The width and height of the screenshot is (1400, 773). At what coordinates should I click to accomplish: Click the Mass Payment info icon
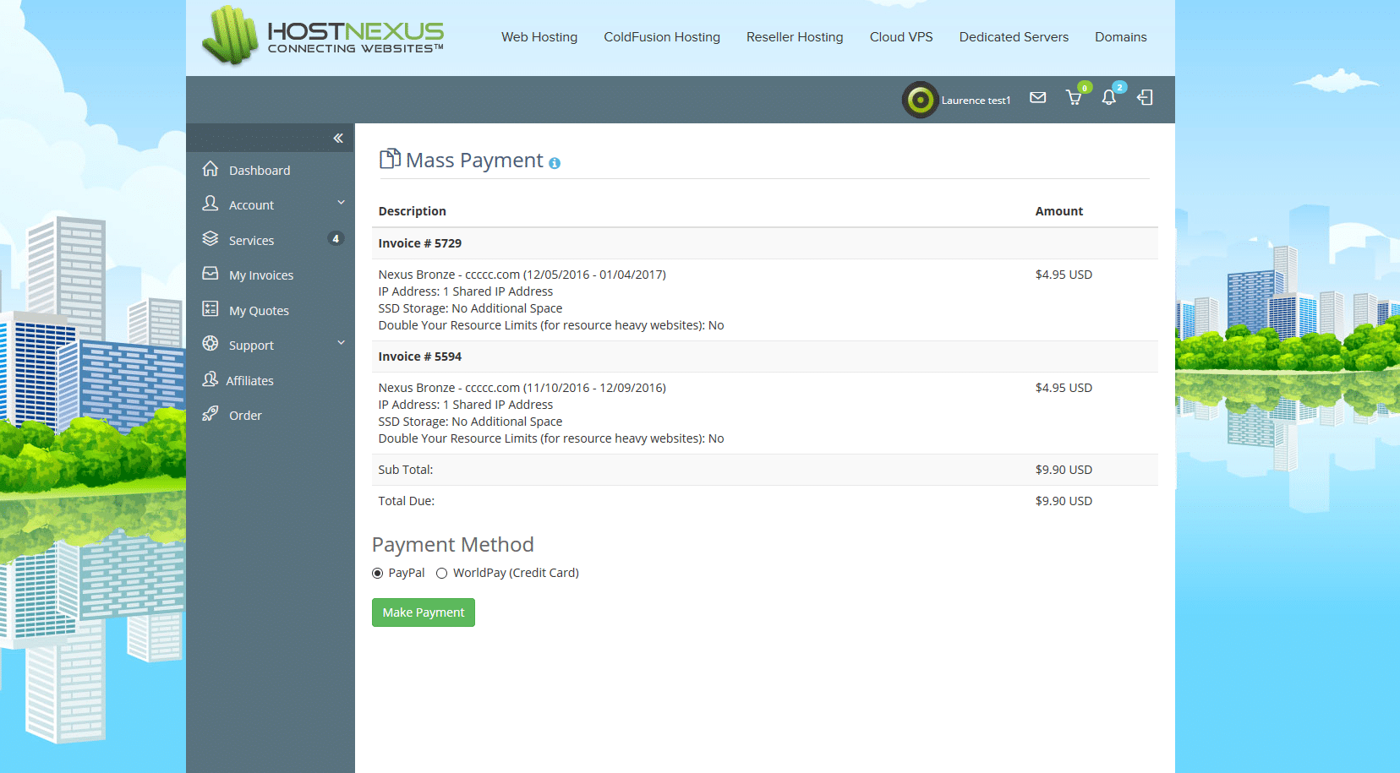(555, 163)
